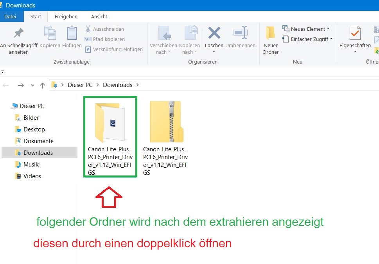Go forward with the right arrow
Image resolution: width=379 pixels, height=264 pixels.
click(x=21, y=85)
